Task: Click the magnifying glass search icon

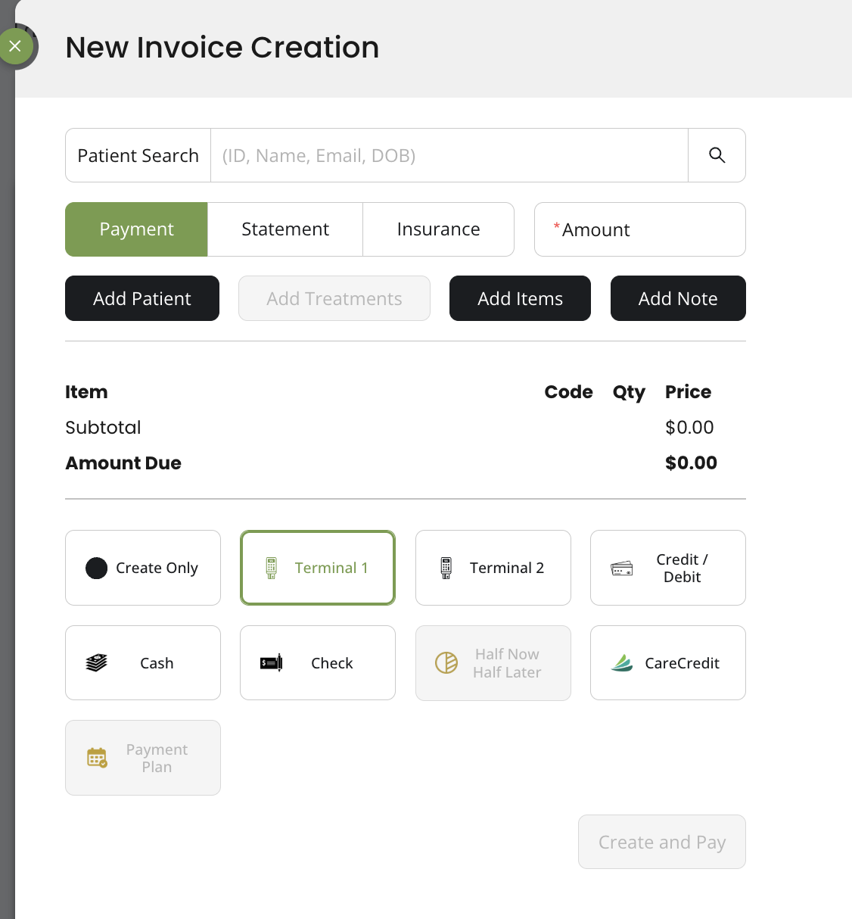Action: (x=717, y=155)
